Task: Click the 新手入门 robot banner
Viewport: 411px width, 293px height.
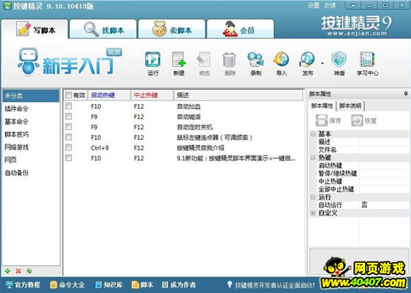Action: pyautogui.click(x=69, y=62)
